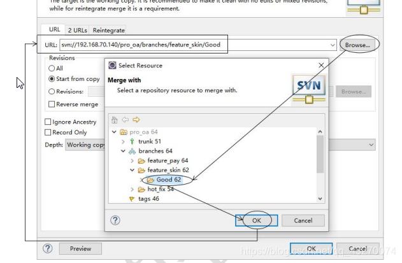The height and width of the screenshot is (263, 402).
Task: Collapse the pro_oa tree node
Action: point(114,132)
